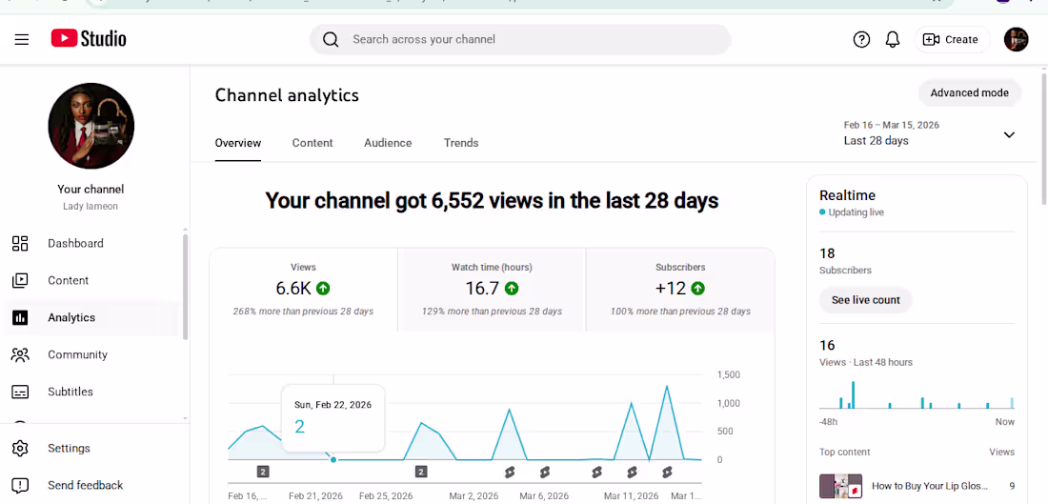Focus the Search across your channel field
The width and height of the screenshot is (1048, 504).
(x=520, y=39)
